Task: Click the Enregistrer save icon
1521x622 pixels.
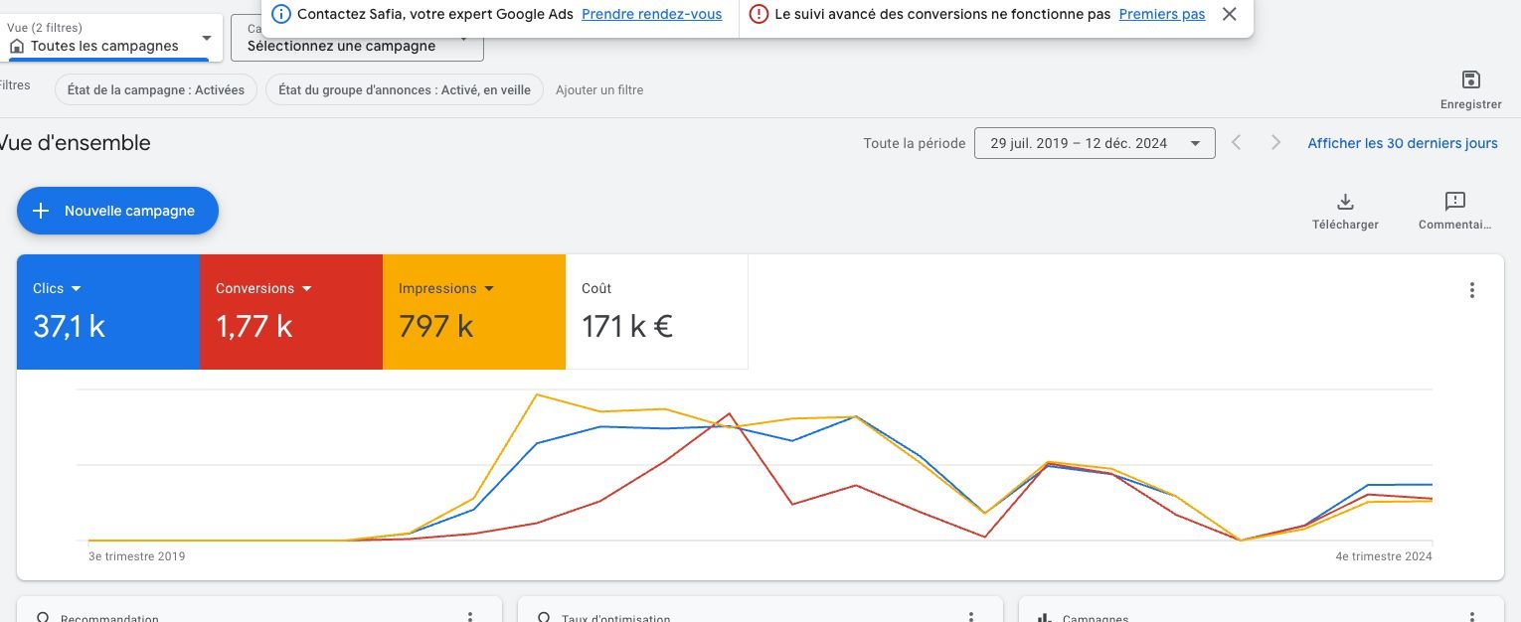Action: point(1470,80)
